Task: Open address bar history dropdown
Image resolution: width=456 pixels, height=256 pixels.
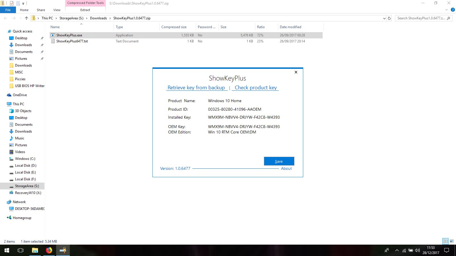Action: click(x=384, y=18)
